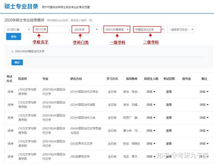Expand 备注 详细 for (05)世界华文文学

[x=204, y=144]
